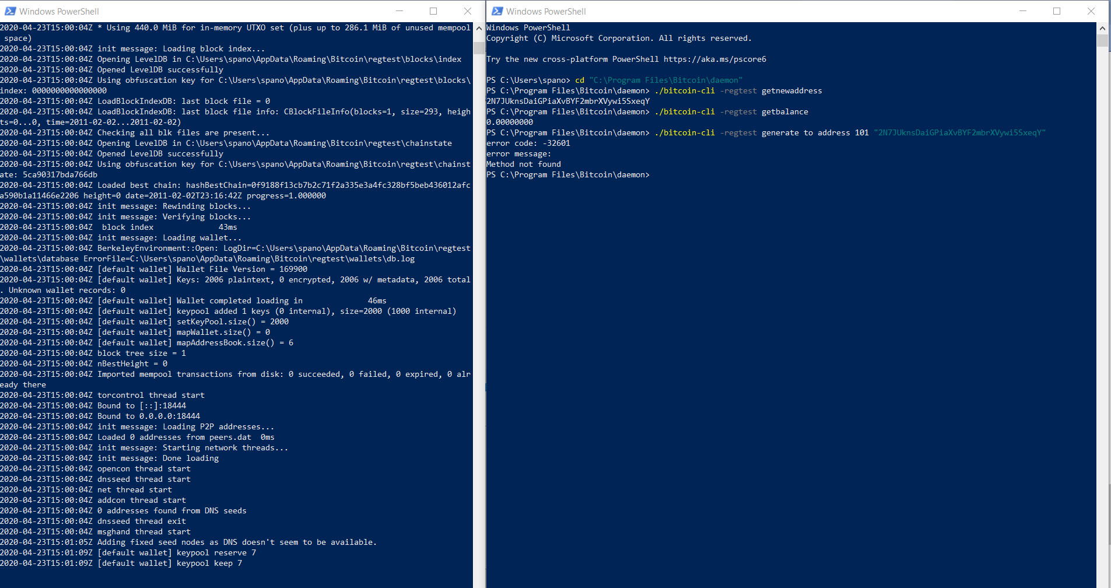This screenshot has height=588, width=1111.
Task: Click the 'getbalance' command text
Action: coord(784,111)
